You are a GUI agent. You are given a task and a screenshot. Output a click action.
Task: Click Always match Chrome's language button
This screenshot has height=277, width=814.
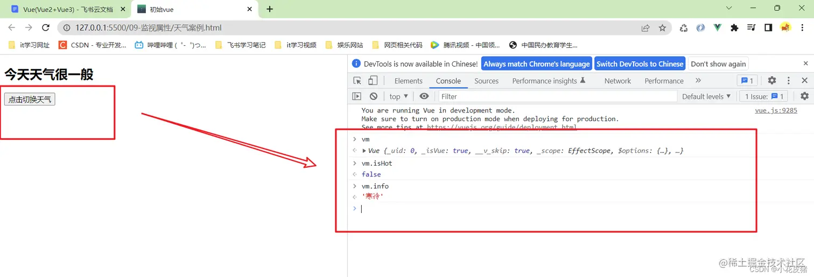536,63
